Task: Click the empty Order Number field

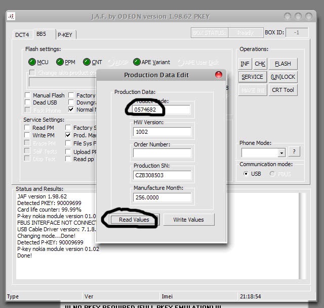Action: point(162,153)
